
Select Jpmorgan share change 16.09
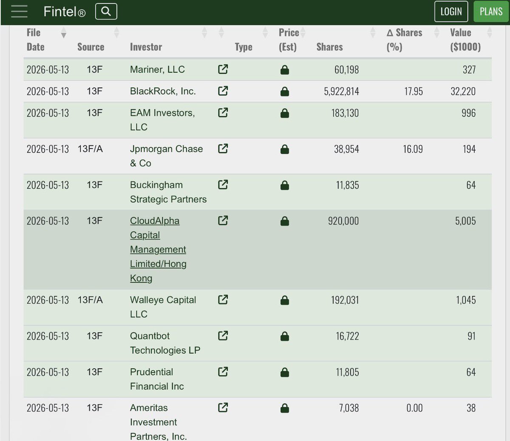(413, 149)
